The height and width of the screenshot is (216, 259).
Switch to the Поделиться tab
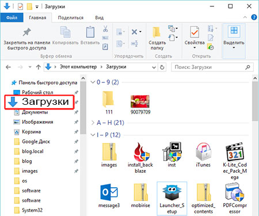pos(71,18)
